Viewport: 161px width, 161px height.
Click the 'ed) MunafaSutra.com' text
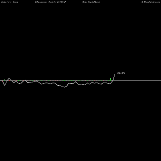[150, 2]
